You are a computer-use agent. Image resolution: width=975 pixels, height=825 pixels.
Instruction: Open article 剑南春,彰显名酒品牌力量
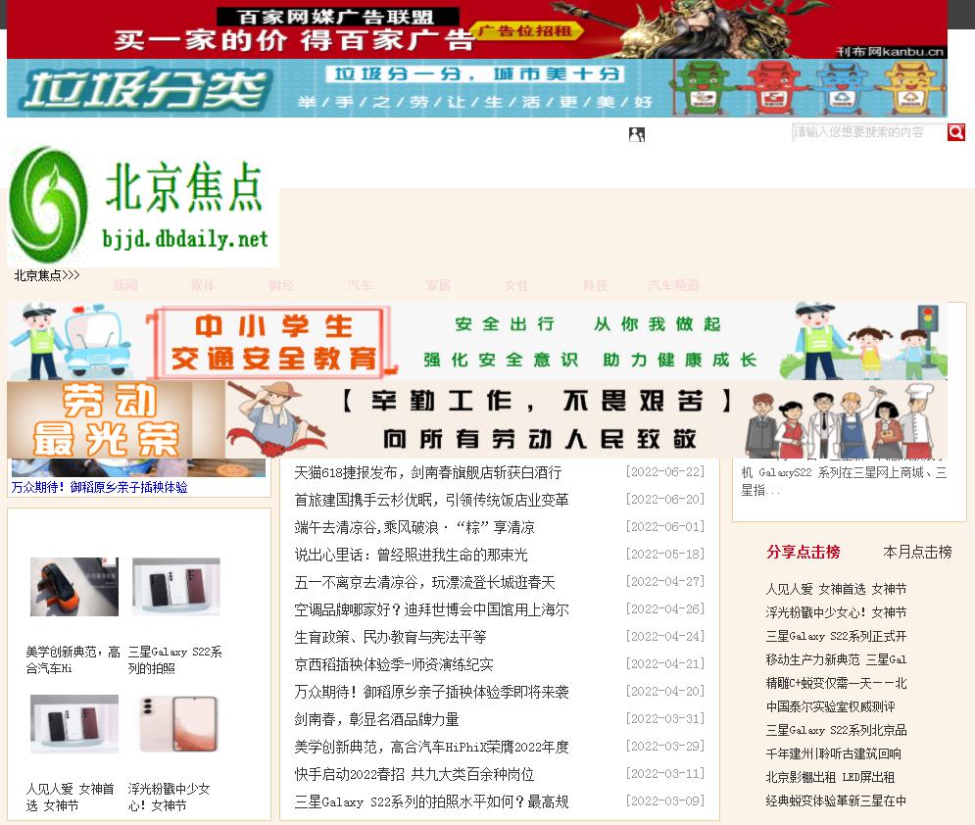376,719
